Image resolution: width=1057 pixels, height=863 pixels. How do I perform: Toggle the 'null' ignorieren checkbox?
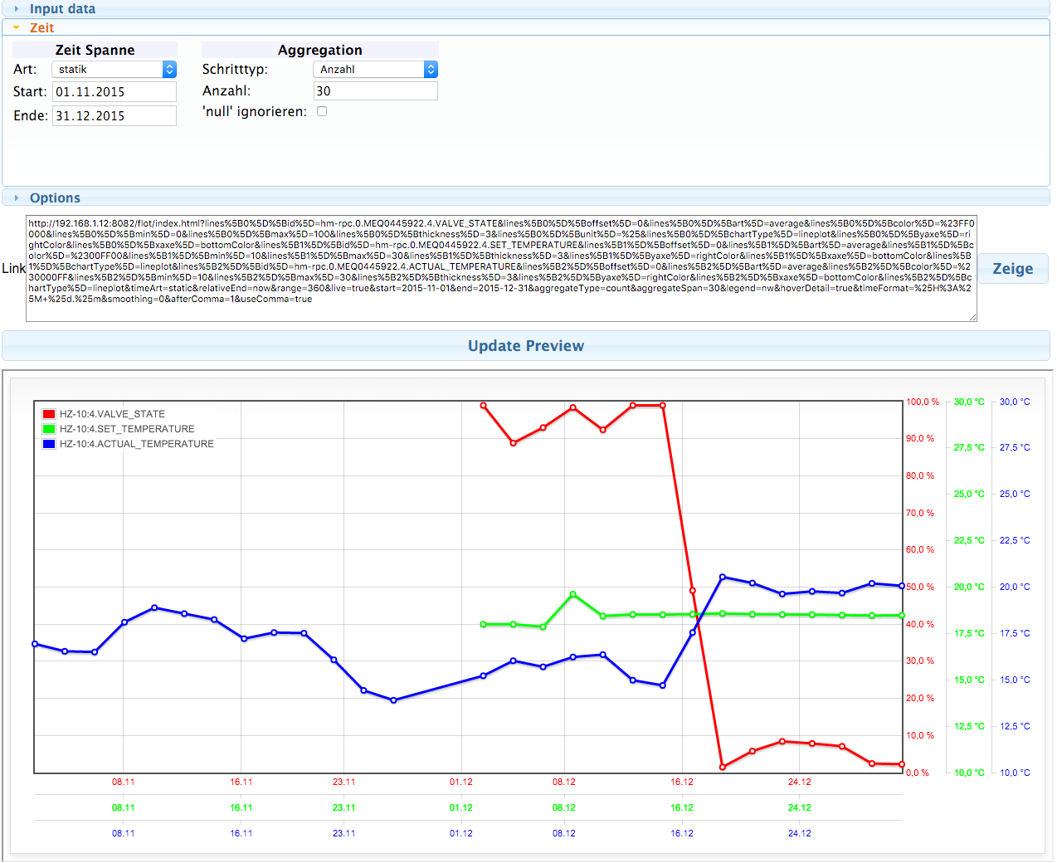[x=322, y=111]
